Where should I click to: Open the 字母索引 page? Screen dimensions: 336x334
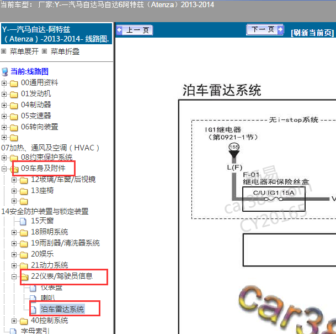[x=35, y=331]
